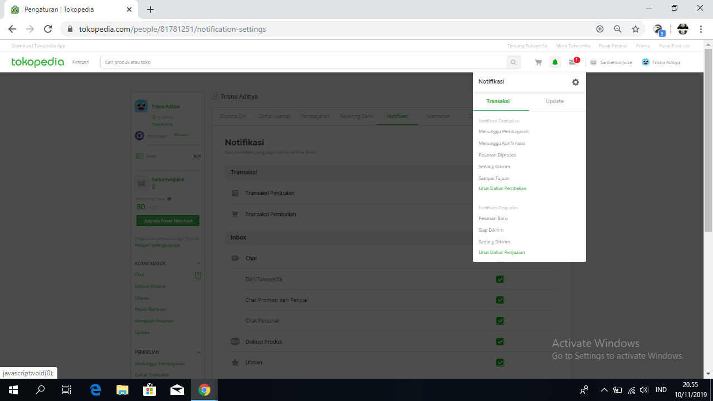This screenshot has width=713, height=401.
Task: Click the sidebar profile avatar picture
Action: (x=141, y=106)
